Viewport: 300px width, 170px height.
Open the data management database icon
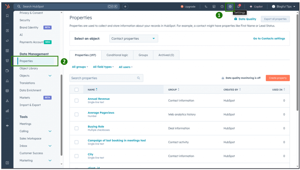[7, 91]
